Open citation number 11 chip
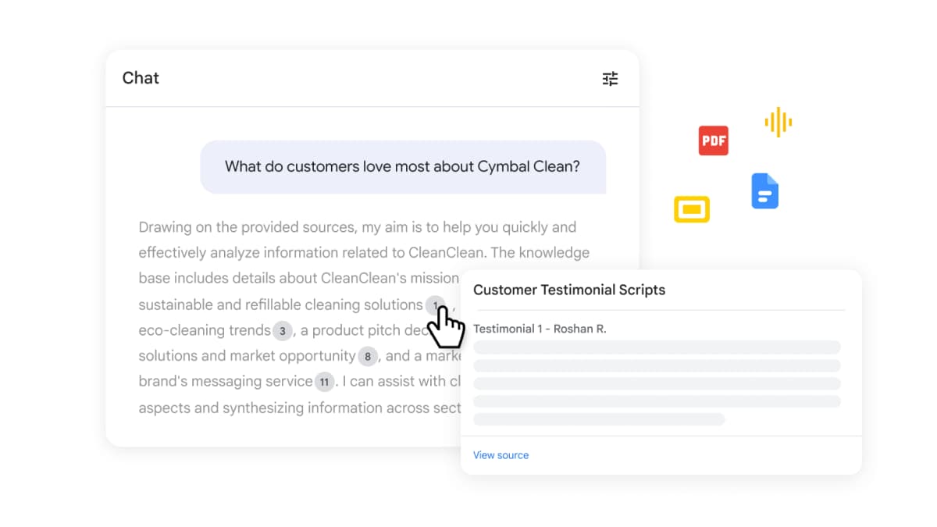 pyautogui.click(x=325, y=382)
